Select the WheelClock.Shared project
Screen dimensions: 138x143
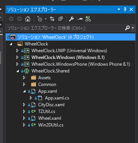click(x=50, y=71)
